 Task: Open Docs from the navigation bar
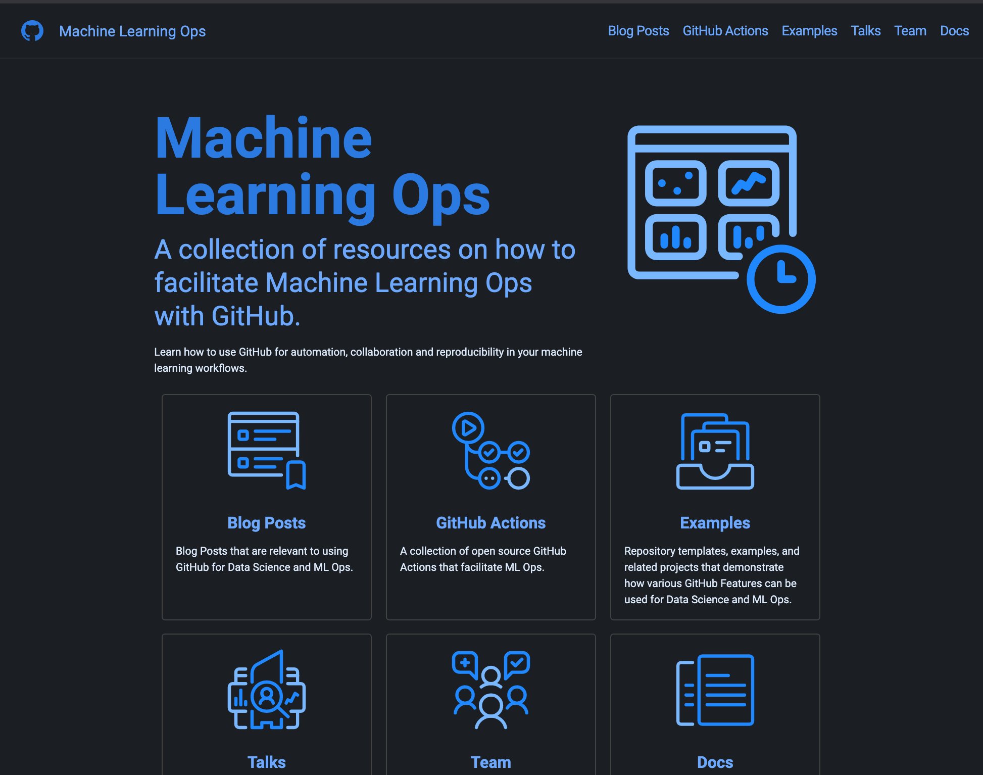tap(954, 31)
